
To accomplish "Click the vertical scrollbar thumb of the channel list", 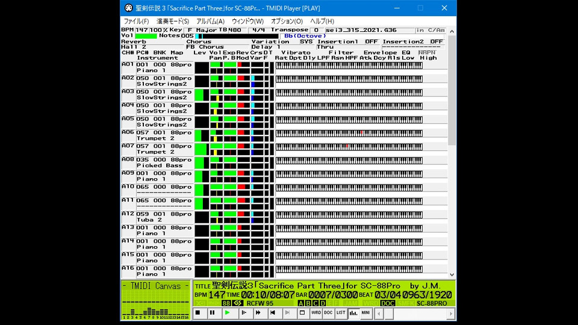I will coord(452,90).
